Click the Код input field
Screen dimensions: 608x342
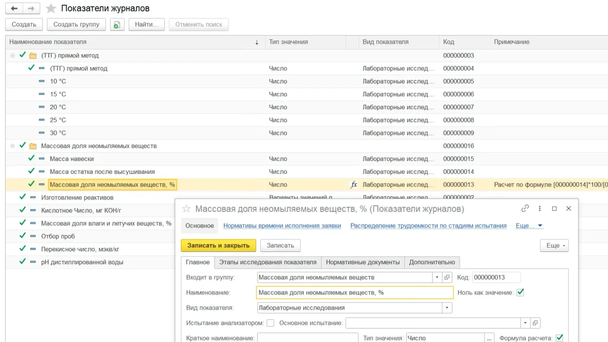(496, 277)
